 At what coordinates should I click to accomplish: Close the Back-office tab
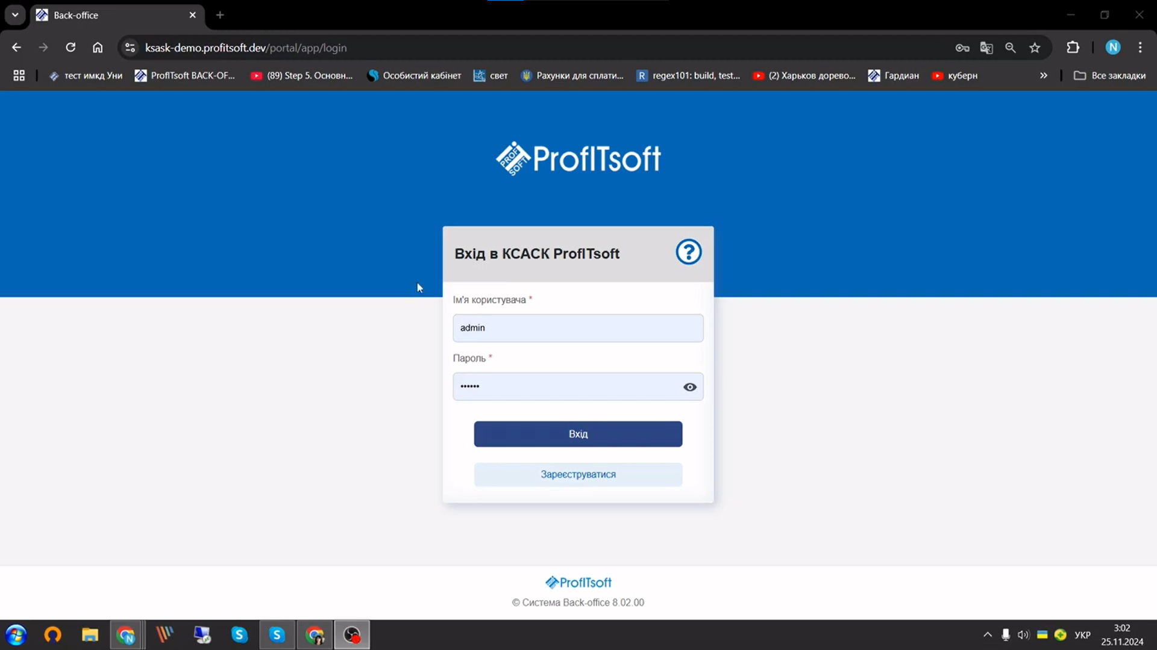point(193,15)
